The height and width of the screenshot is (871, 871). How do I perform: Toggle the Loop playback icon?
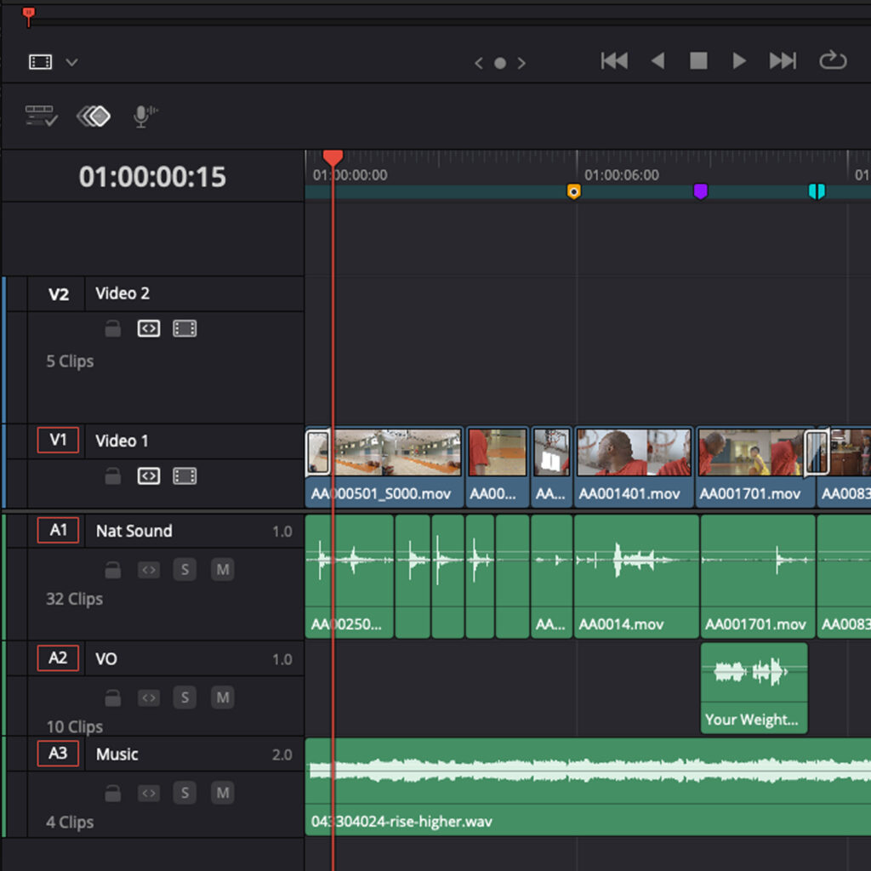pyautogui.click(x=833, y=60)
